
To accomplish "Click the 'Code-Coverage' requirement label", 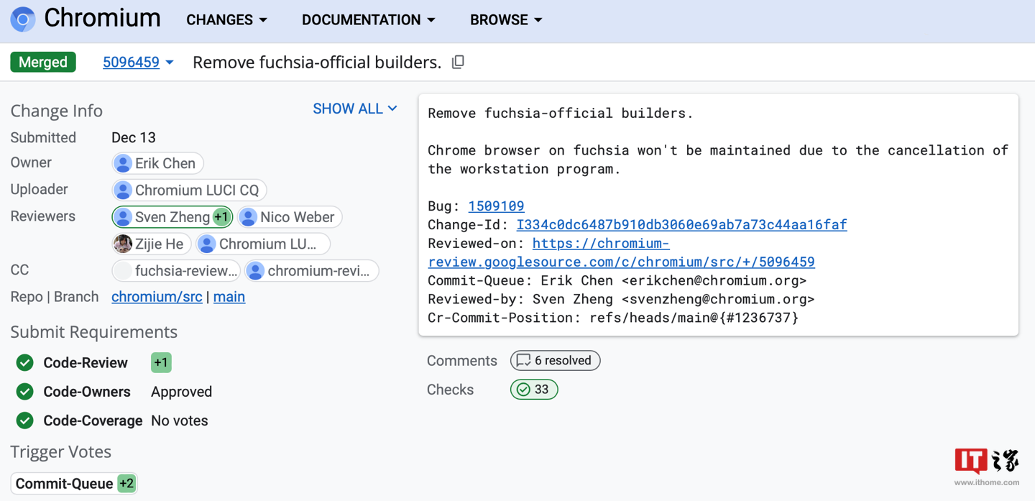I will 93,420.
